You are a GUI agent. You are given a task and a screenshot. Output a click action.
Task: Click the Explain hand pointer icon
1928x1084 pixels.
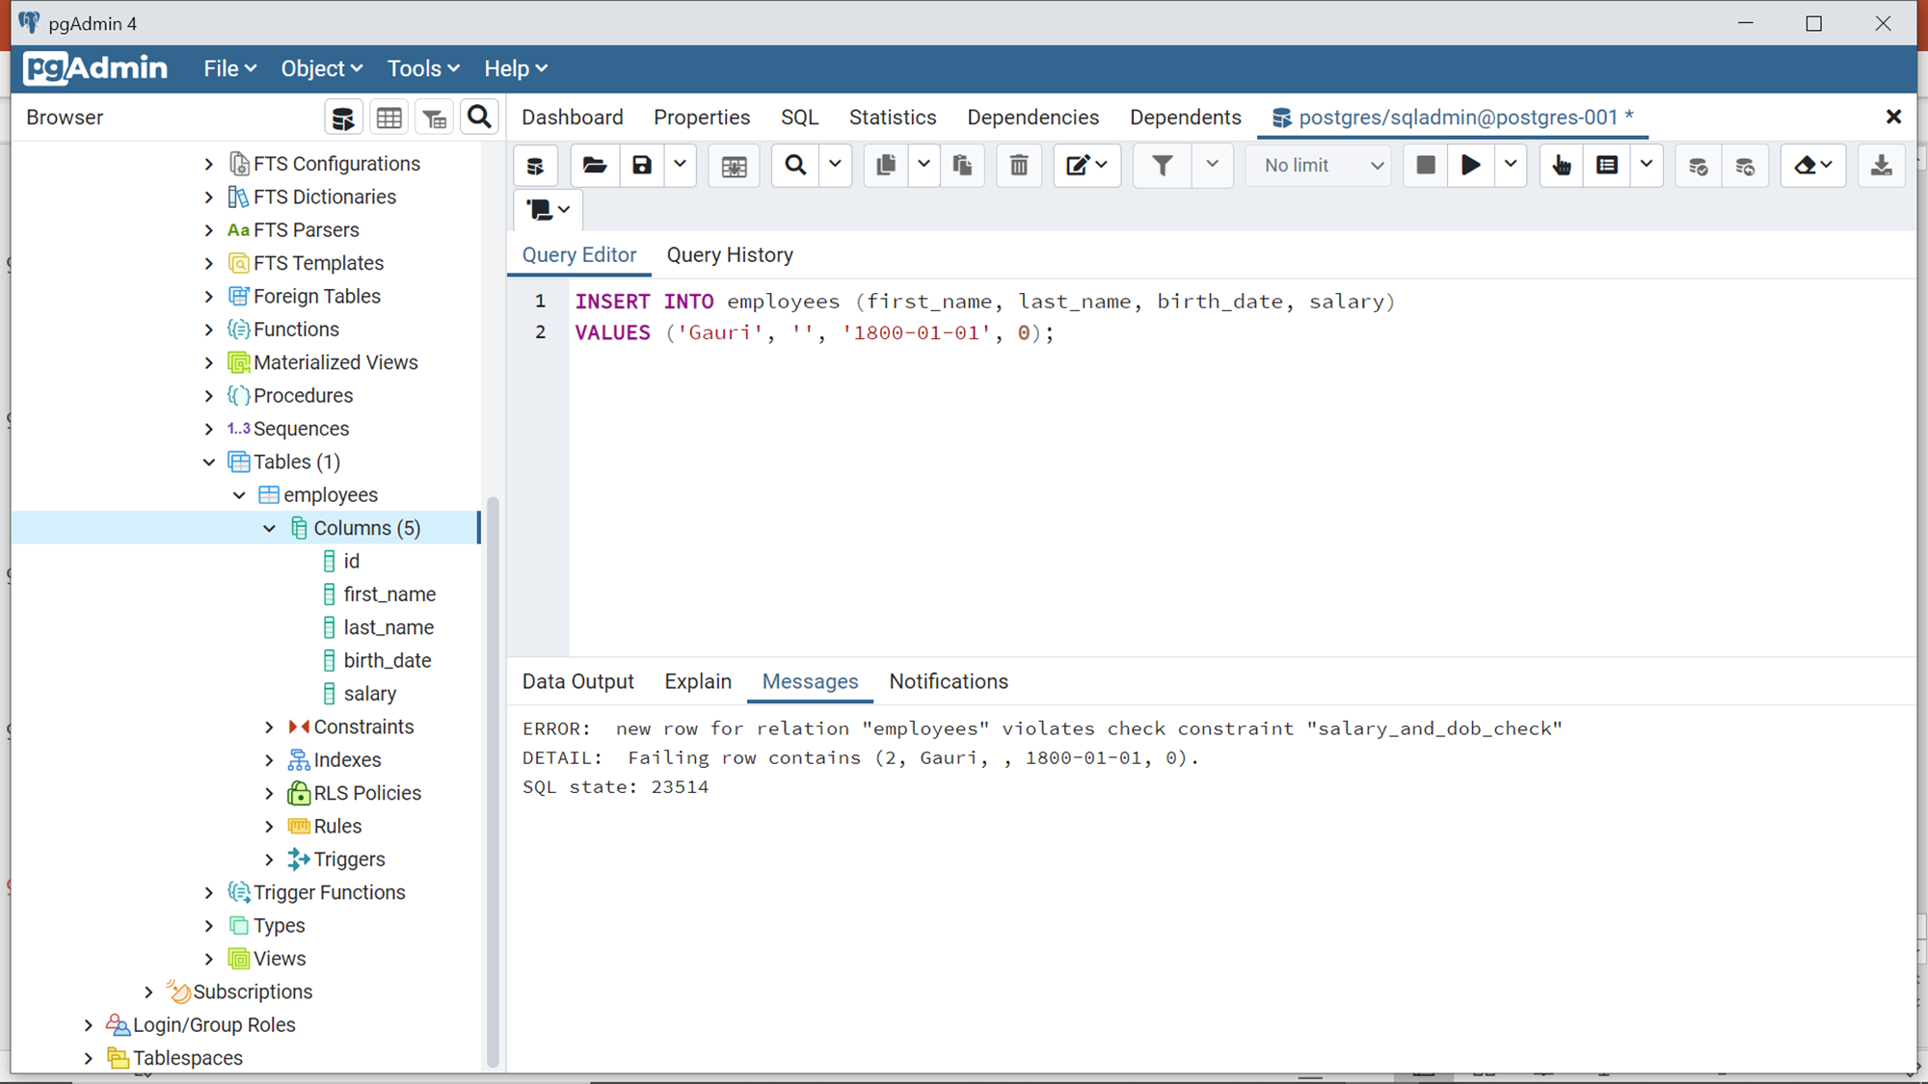(x=1562, y=166)
